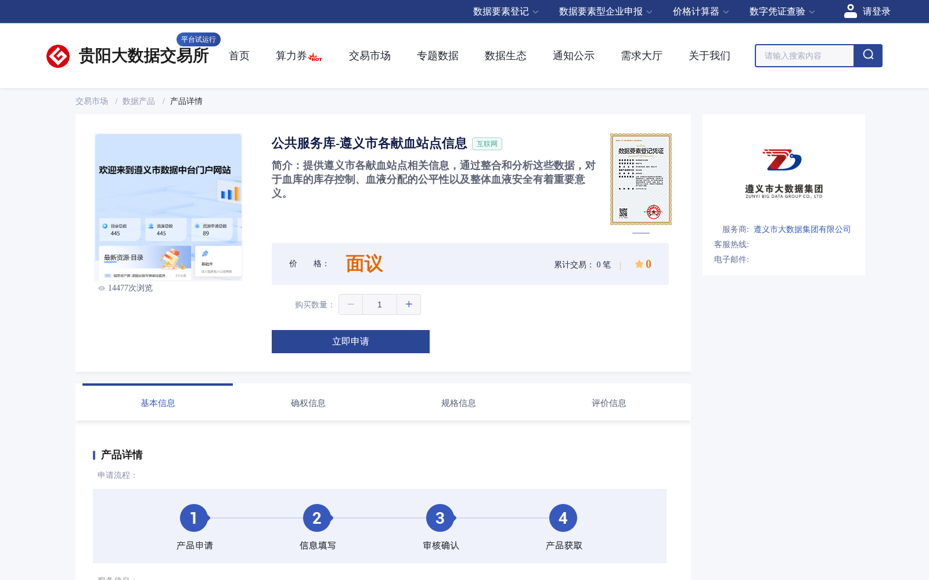The height and width of the screenshot is (580, 929).
Task: Click step 2 信息填写 circle
Action: pyautogui.click(x=317, y=518)
